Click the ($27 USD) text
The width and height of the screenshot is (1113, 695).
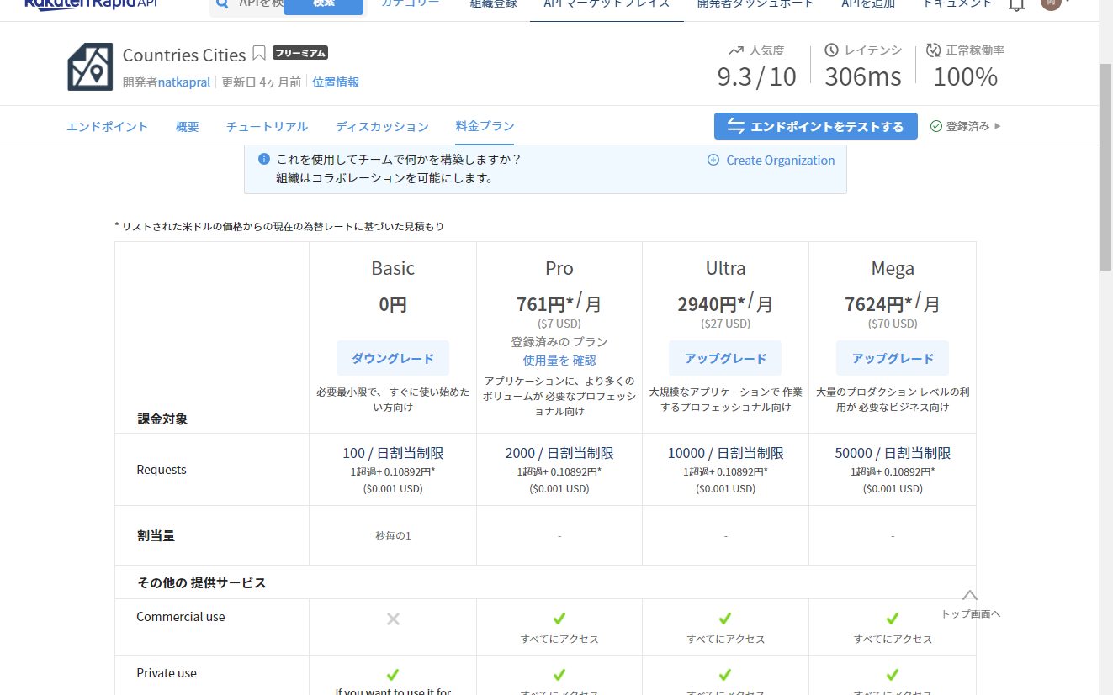725,324
